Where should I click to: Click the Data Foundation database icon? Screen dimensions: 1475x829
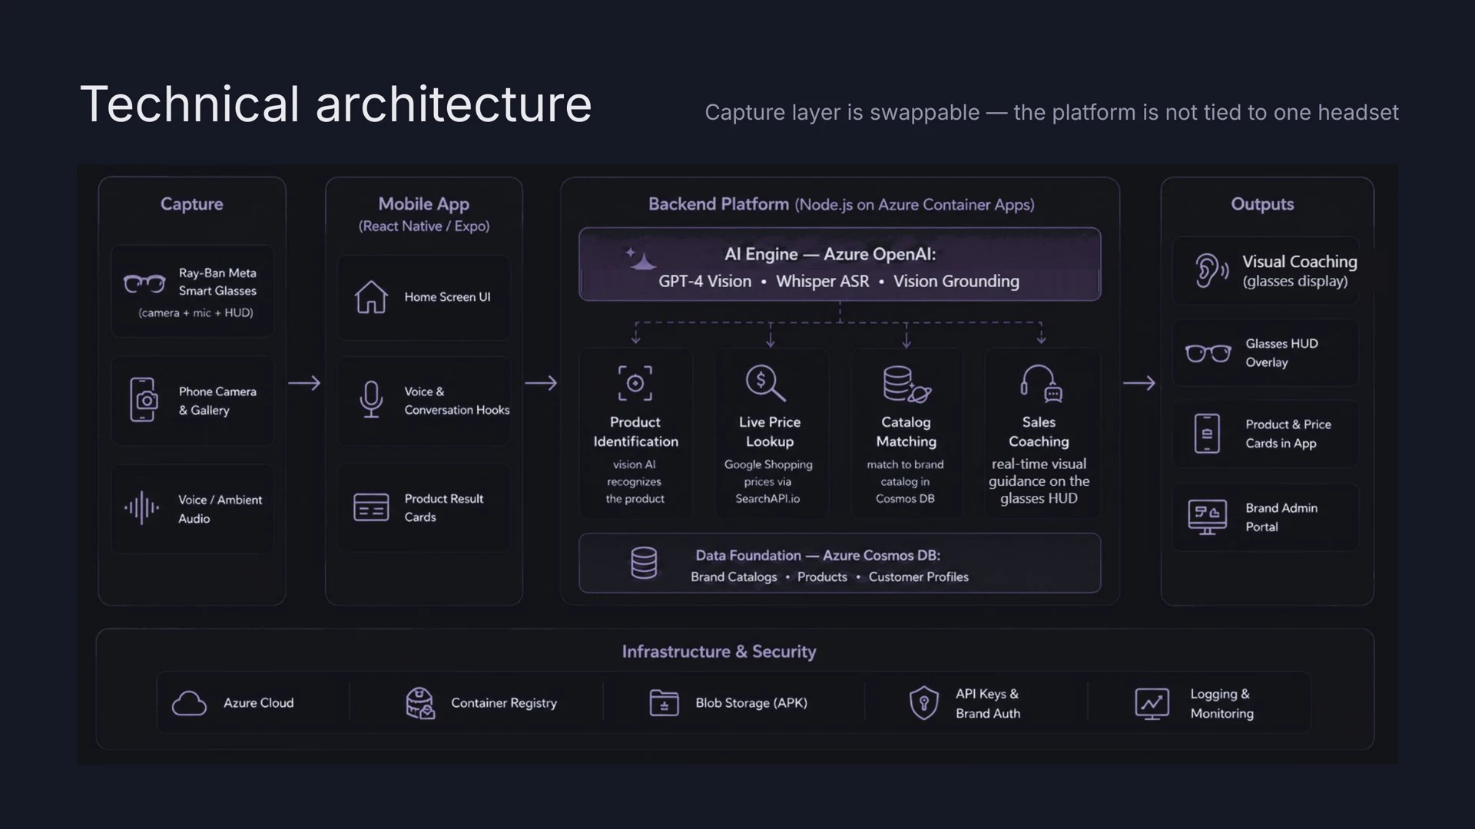pos(644,563)
